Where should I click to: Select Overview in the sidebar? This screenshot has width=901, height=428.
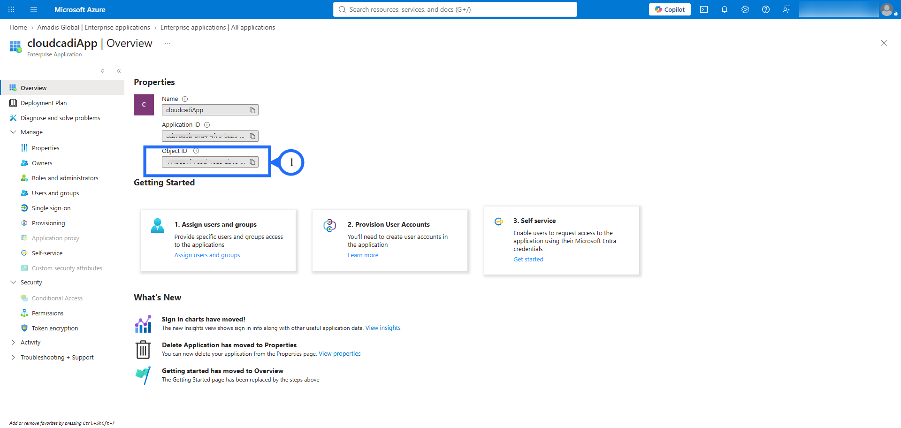(x=63, y=88)
